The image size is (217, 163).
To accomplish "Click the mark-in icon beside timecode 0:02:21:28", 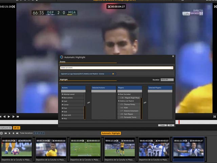I will [14, 6].
